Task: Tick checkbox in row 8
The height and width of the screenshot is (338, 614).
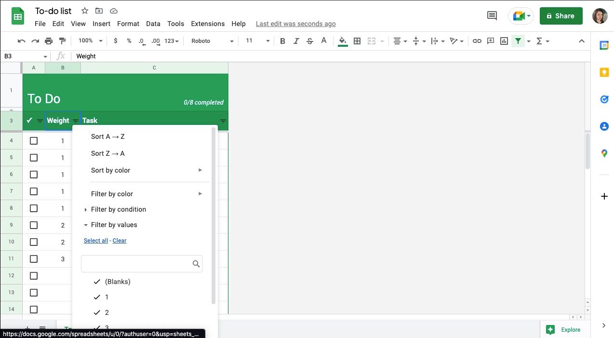Action: [x=34, y=208]
